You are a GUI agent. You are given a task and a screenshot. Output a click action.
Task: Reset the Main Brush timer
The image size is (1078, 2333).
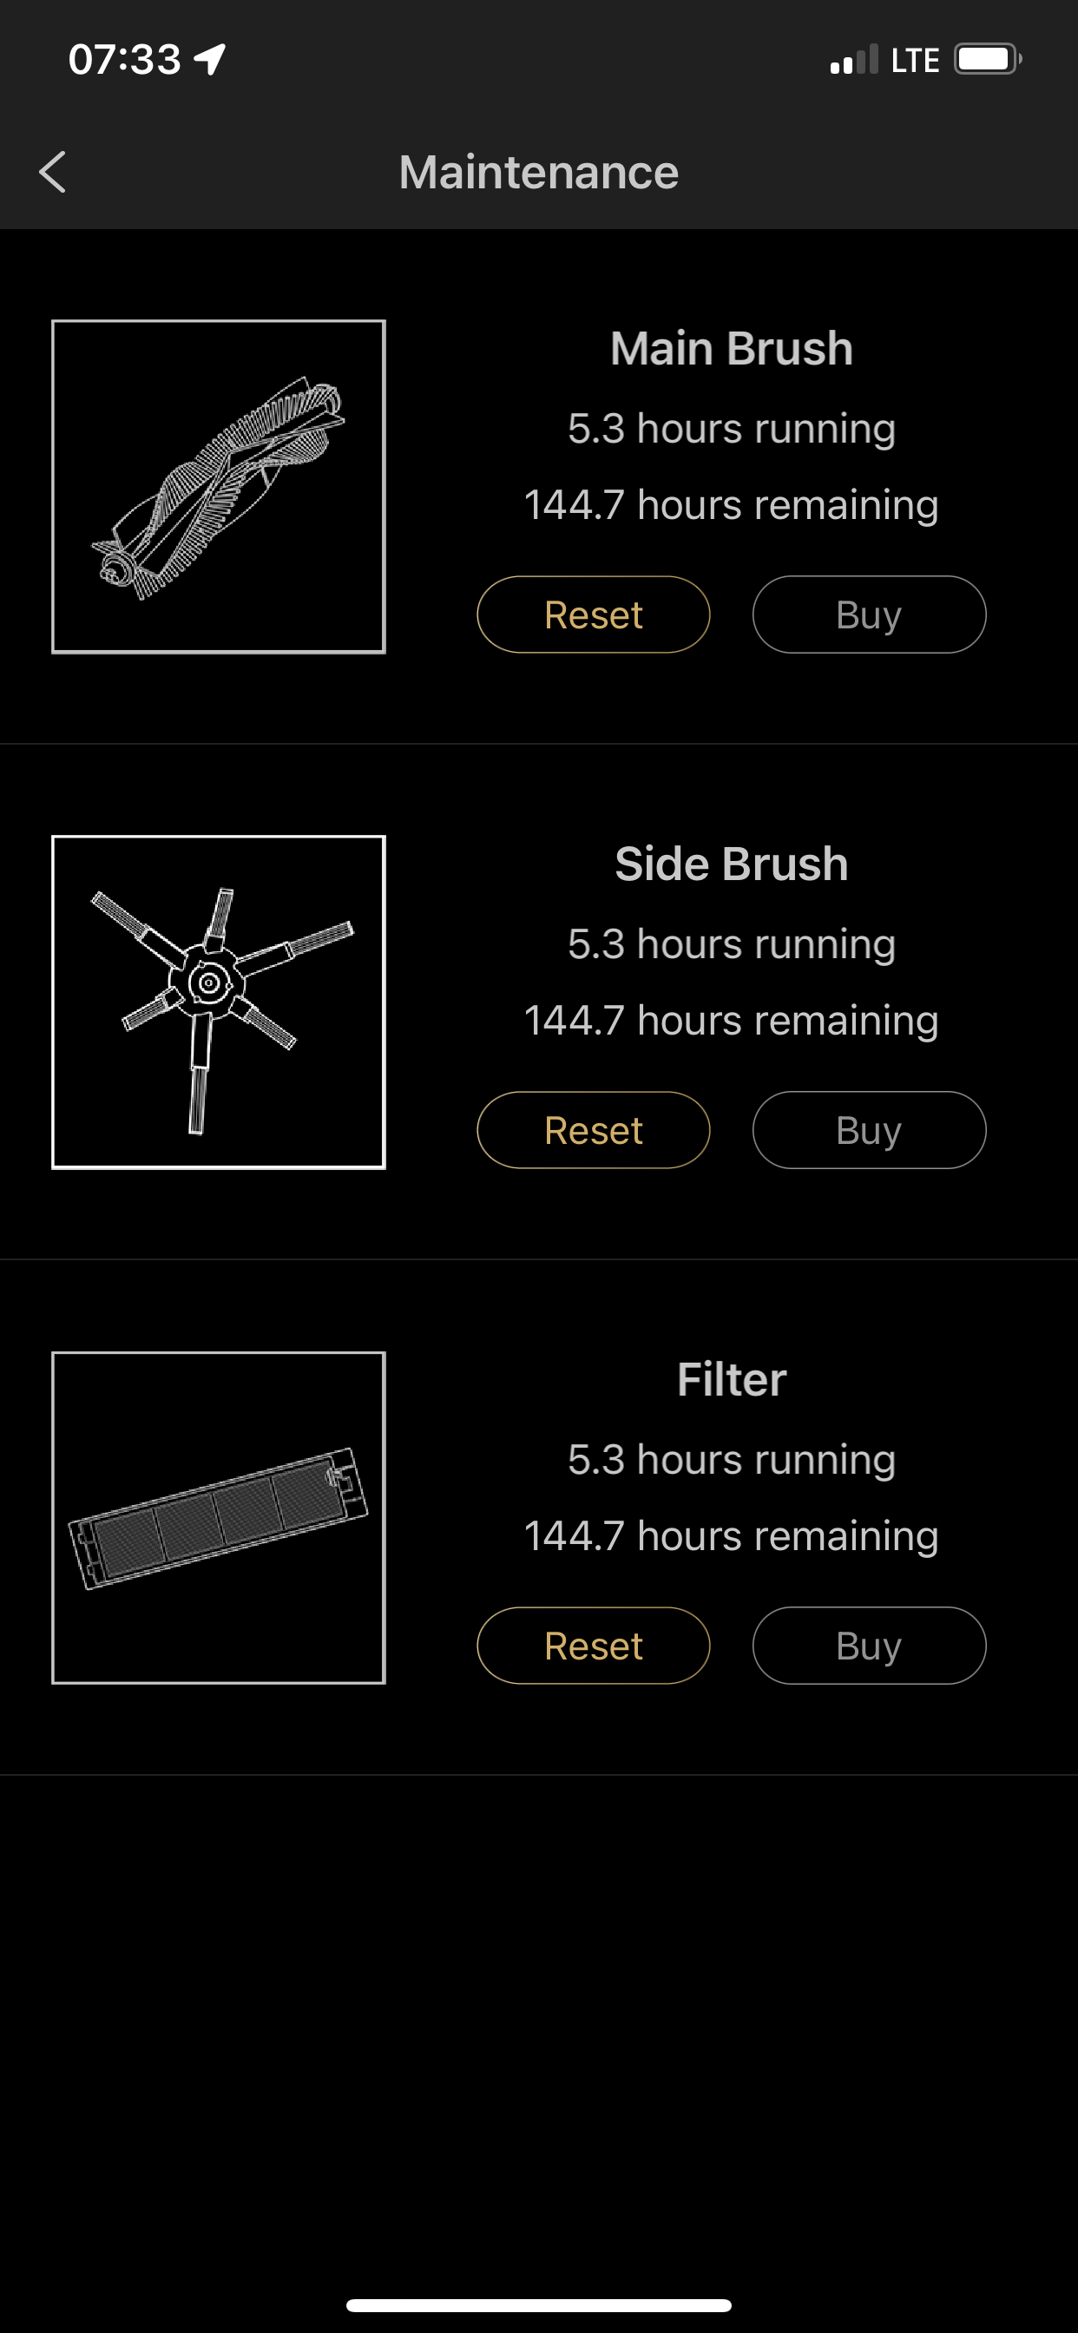coord(594,615)
